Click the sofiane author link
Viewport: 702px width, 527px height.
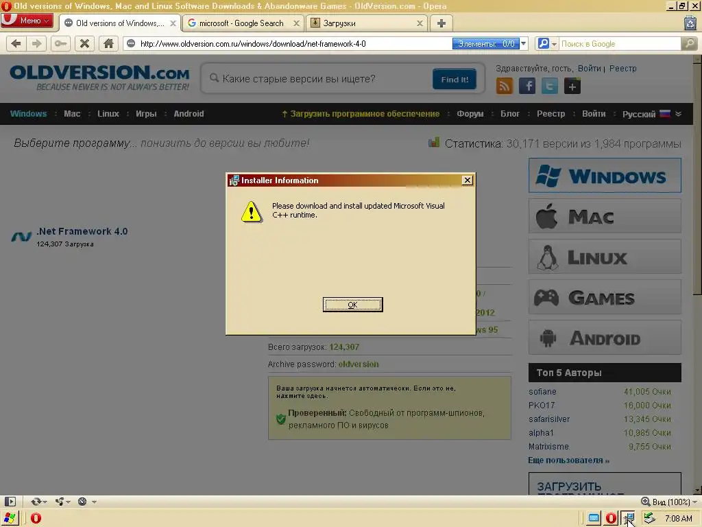point(542,392)
